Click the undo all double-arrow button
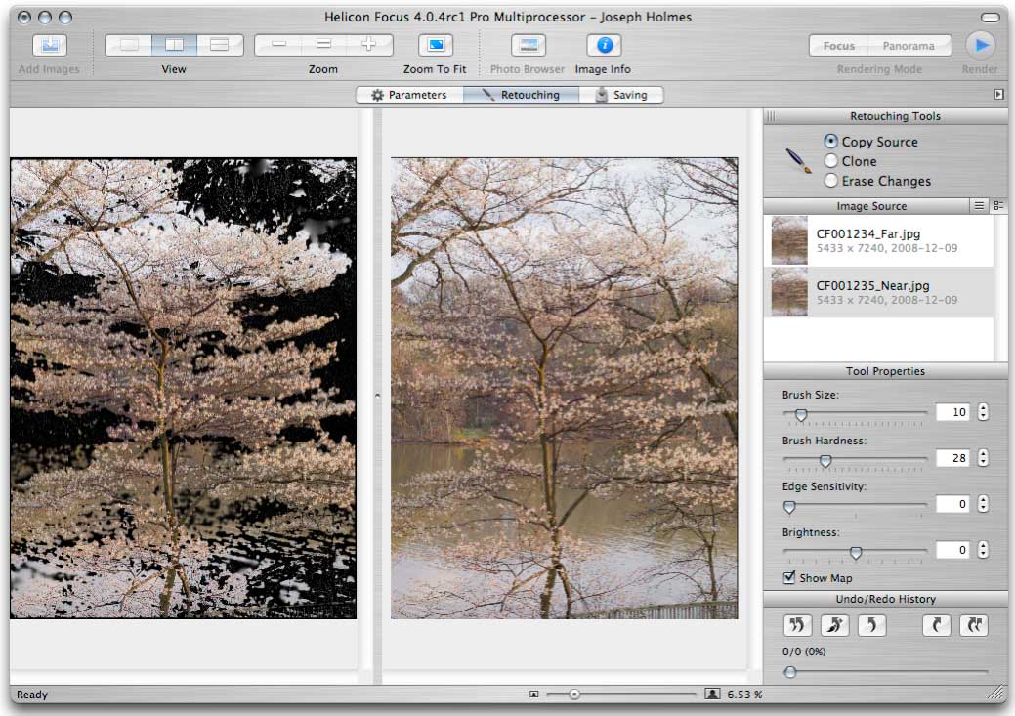 [x=797, y=626]
